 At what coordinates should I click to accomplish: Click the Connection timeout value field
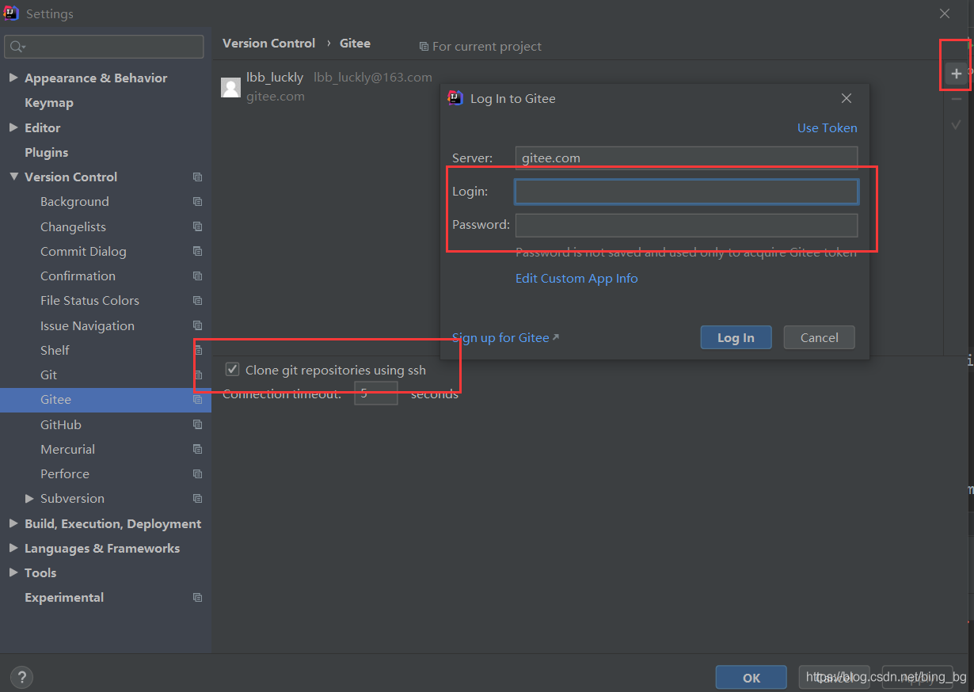coord(375,394)
